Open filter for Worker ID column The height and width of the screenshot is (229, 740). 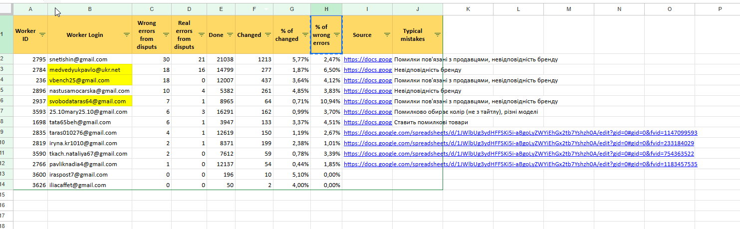(42, 35)
